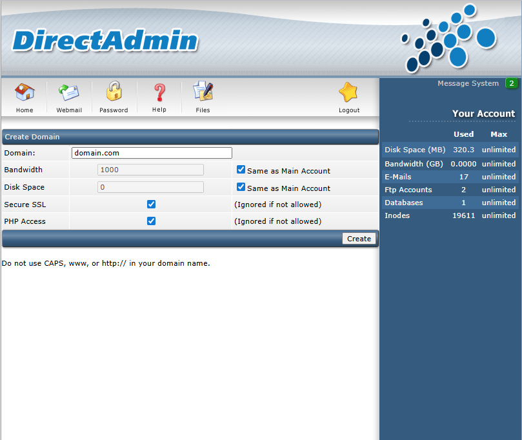This screenshot has width=522, height=440.
Task: Open Help via the question mark icon
Action: click(159, 92)
